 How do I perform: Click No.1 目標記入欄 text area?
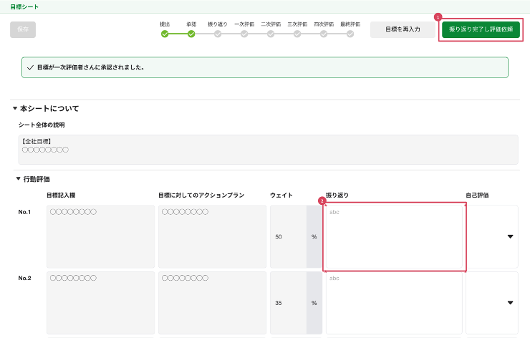[x=101, y=236]
